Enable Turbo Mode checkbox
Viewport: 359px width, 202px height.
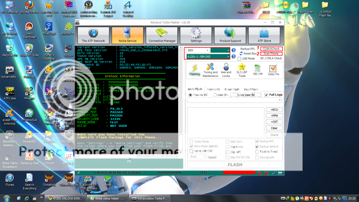(x=191, y=141)
